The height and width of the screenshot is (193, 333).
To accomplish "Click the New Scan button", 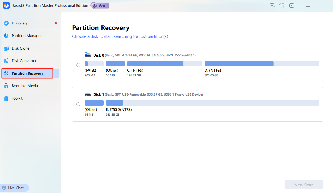I will pyautogui.click(x=304, y=185).
